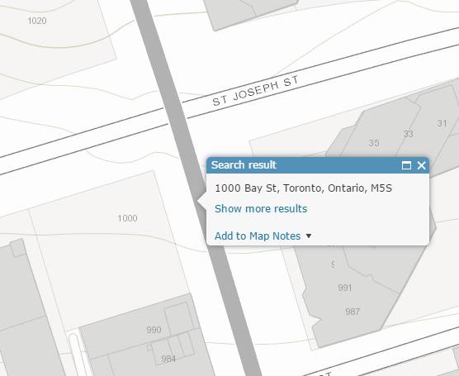Maximize the Search result popup
The height and width of the screenshot is (376, 459).
[406, 165]
